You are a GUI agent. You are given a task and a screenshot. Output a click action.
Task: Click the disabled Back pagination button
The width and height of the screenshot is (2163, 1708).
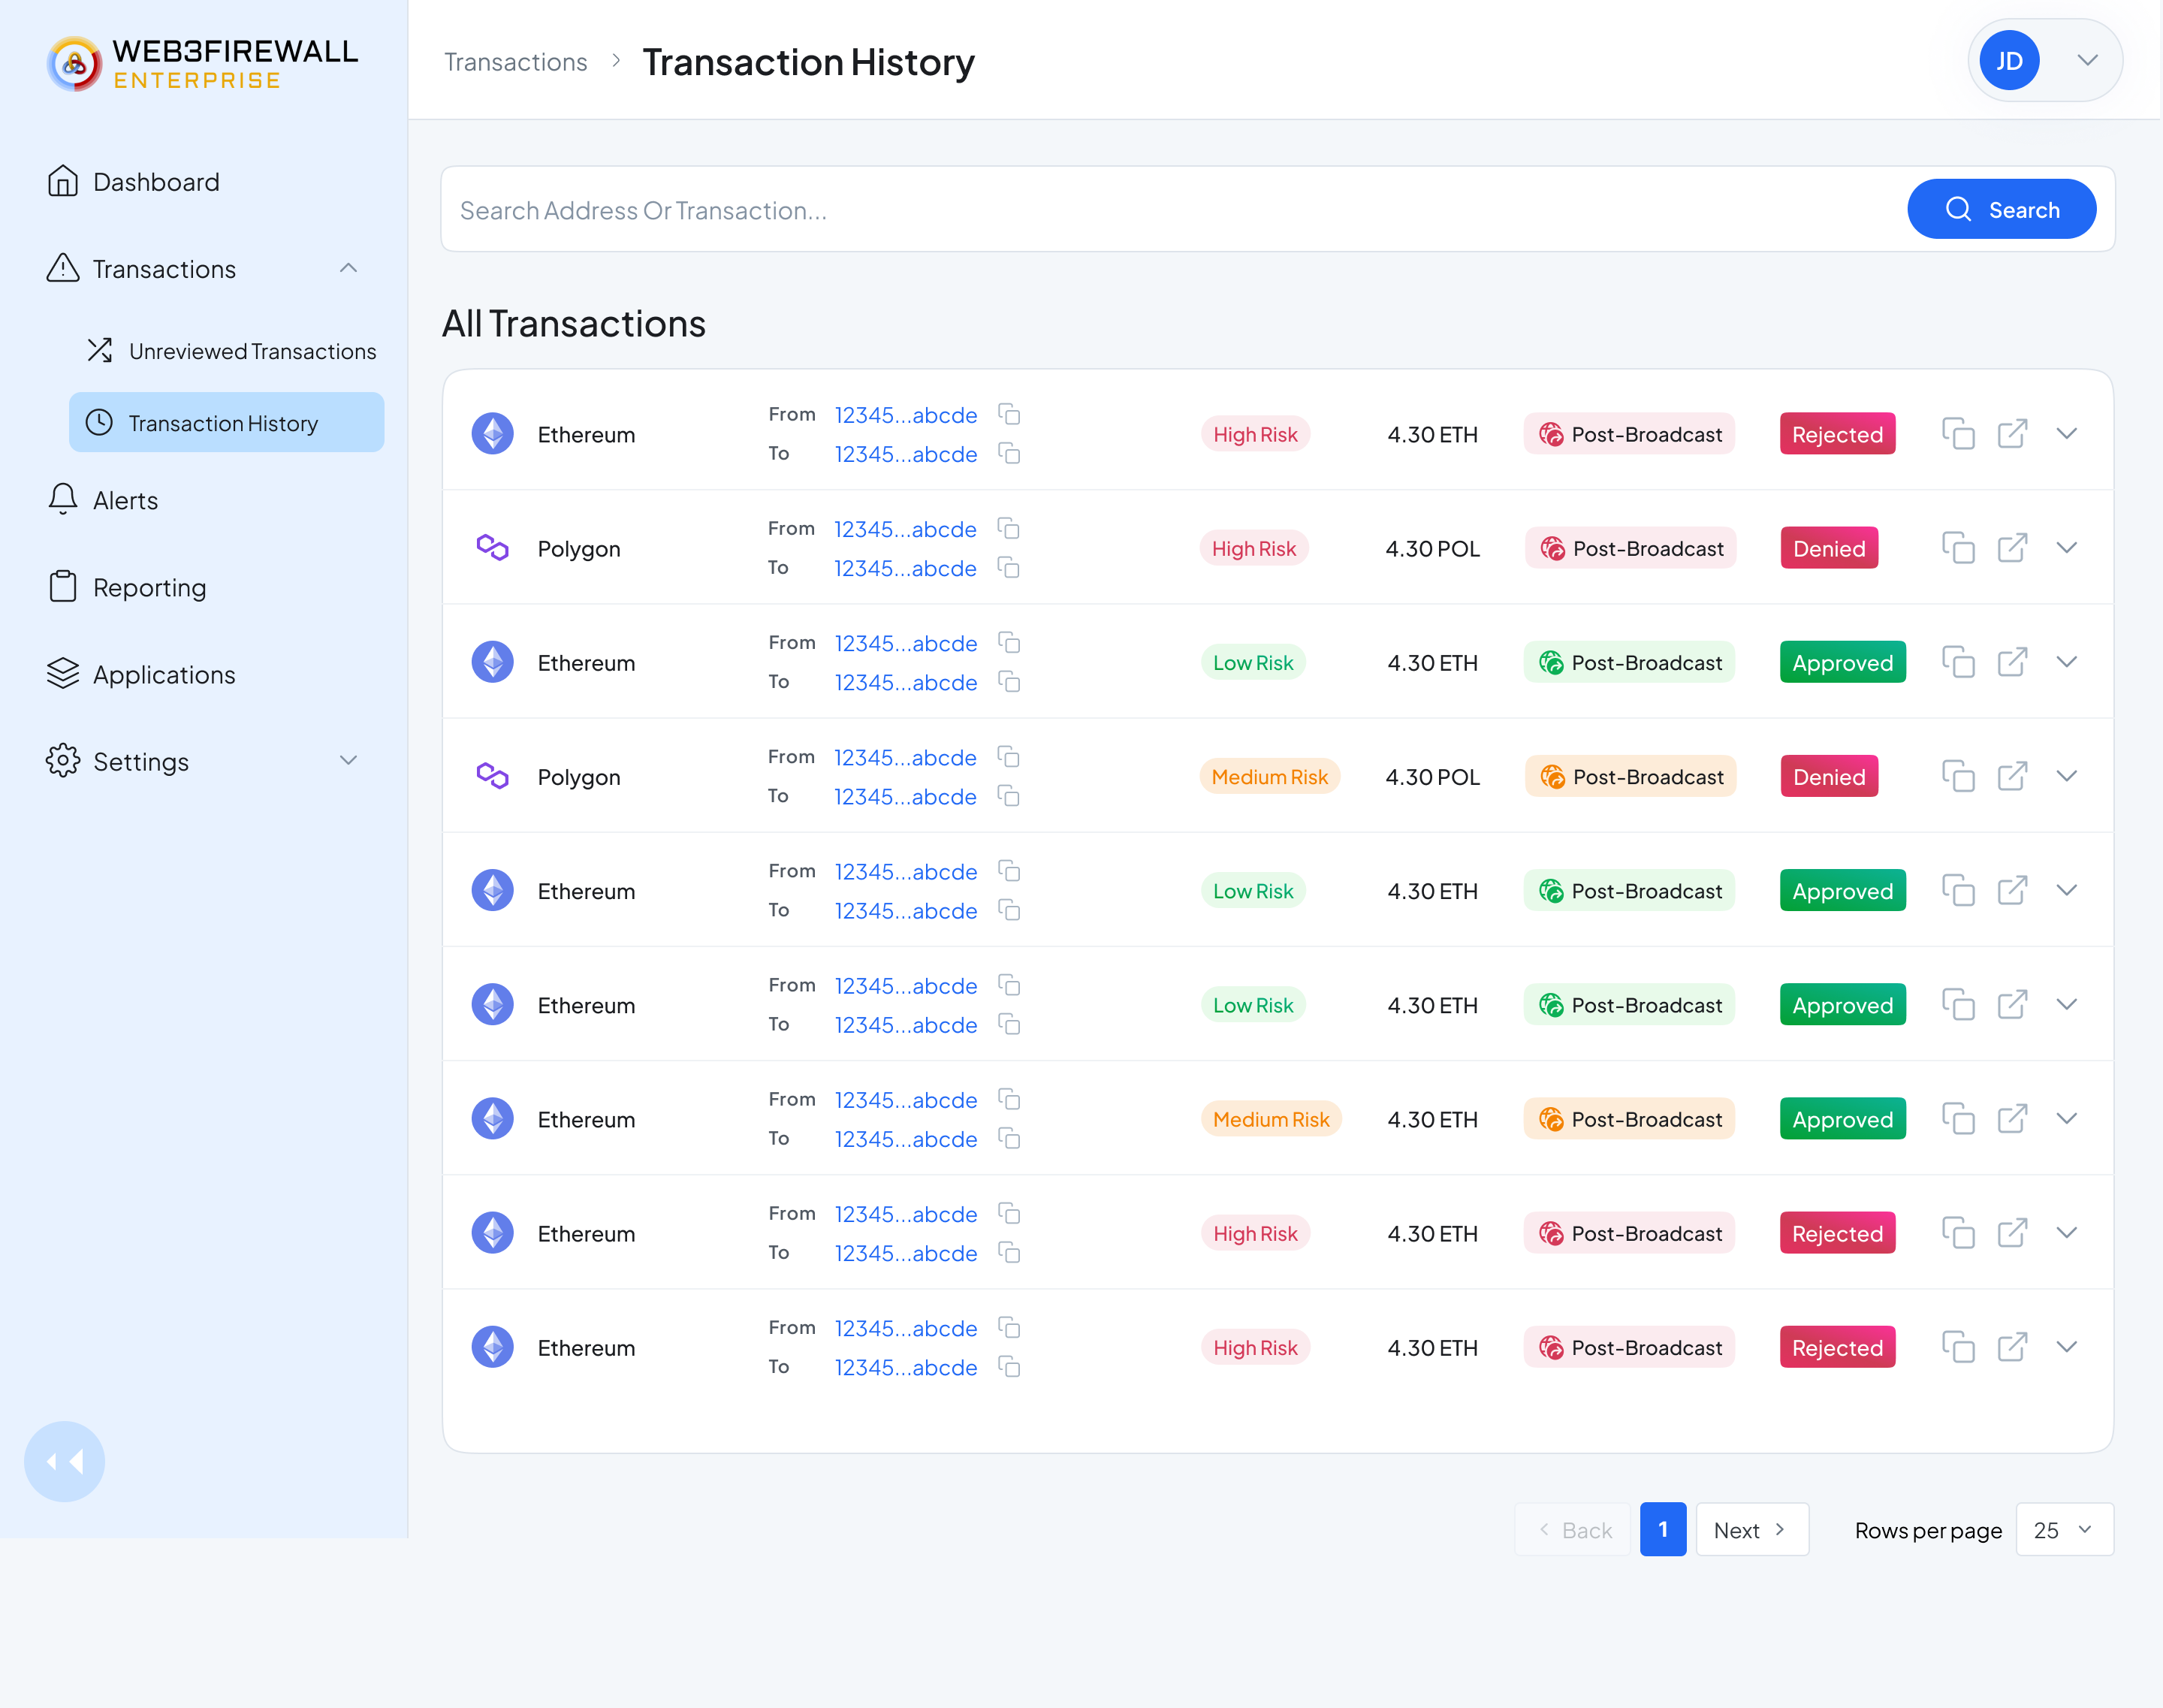pos(1573,1529)
